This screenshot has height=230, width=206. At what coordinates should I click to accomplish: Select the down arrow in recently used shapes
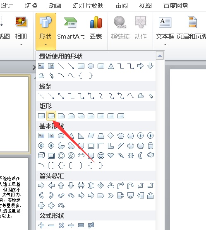150,66
